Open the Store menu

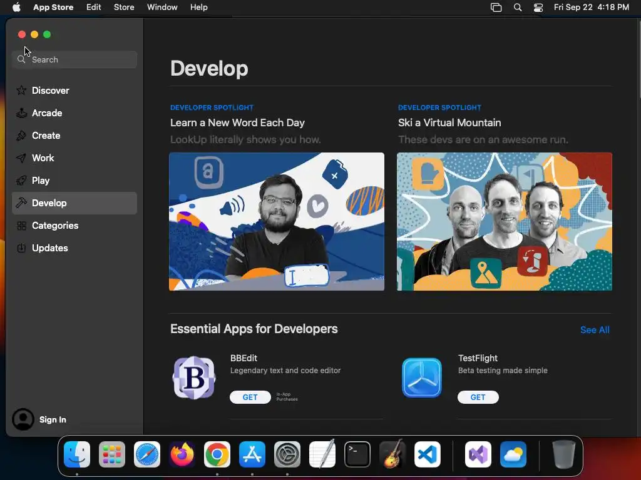[124, 7]
